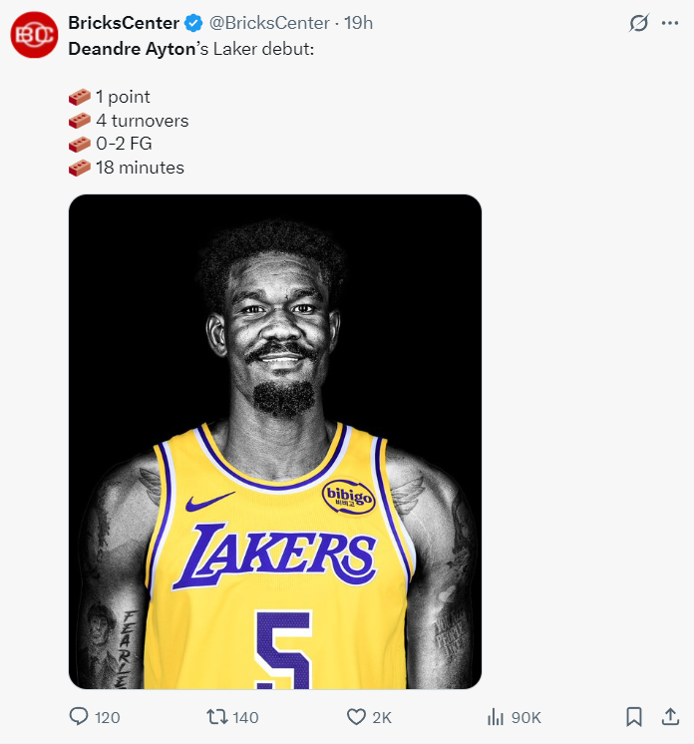
Task: Click the 90K views count
Action: point(525,718)
